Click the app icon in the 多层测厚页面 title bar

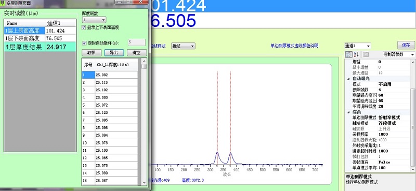coord(3,3)
